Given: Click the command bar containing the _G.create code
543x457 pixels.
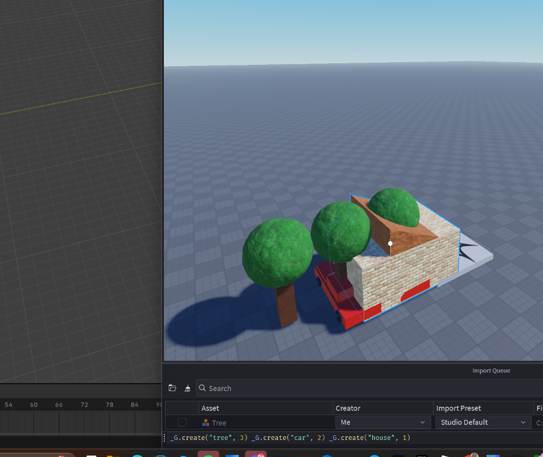Looking at the screenshot, I should 292,437.
